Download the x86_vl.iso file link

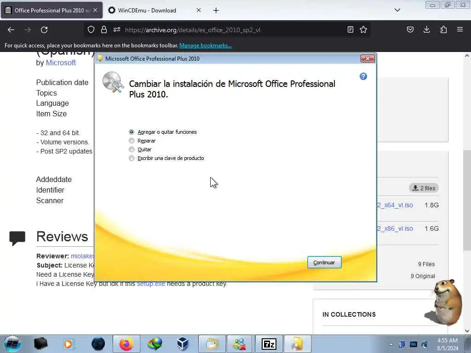pyautogui.click(x=395, y=228)
